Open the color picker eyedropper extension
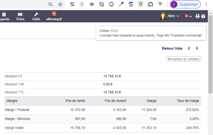This screenshot has height=135, width=213. 121,4
